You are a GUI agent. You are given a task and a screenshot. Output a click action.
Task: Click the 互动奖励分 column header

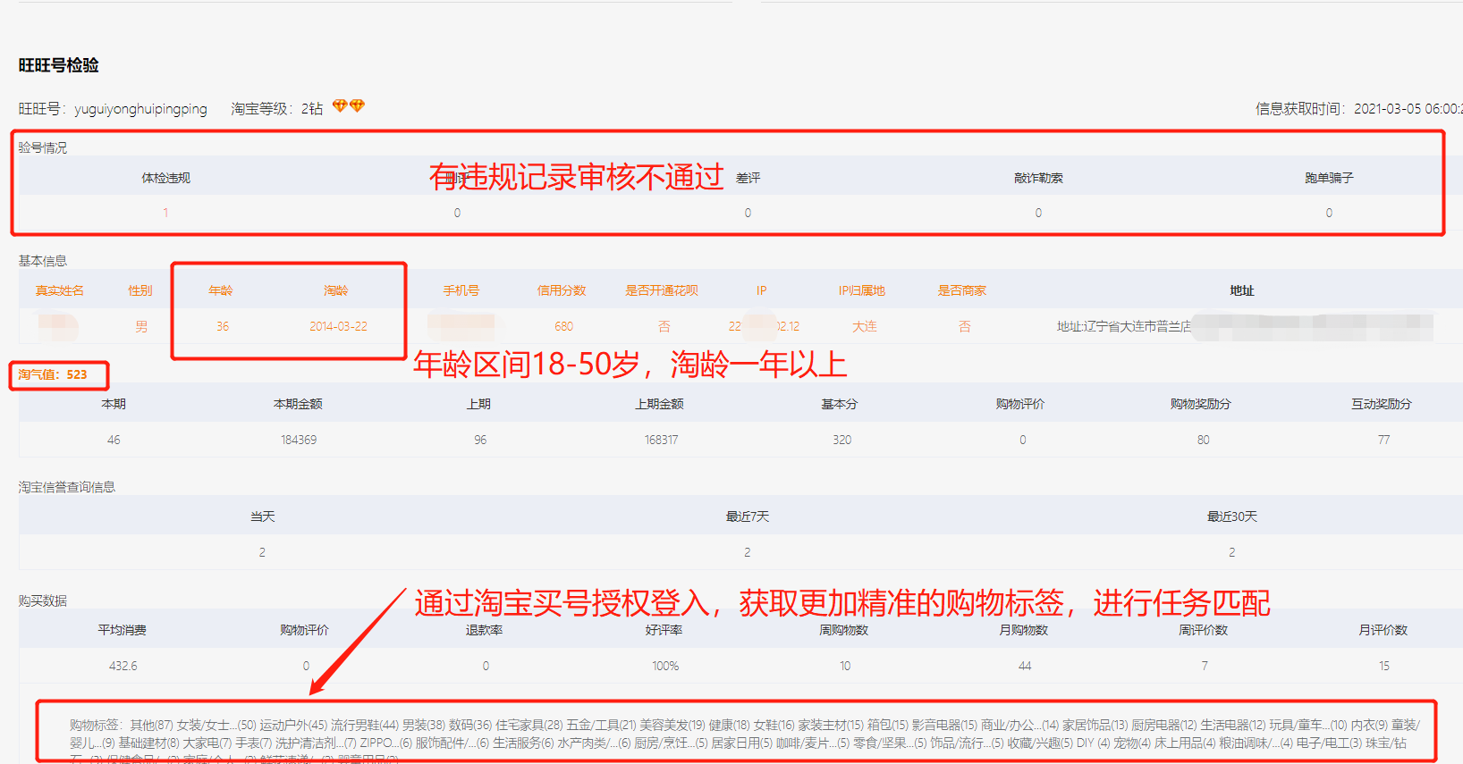(x=1382, y=404)
